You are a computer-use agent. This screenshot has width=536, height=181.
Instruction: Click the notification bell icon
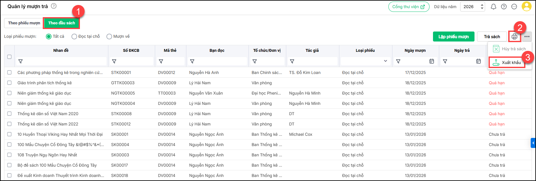[x=494, y=7]
